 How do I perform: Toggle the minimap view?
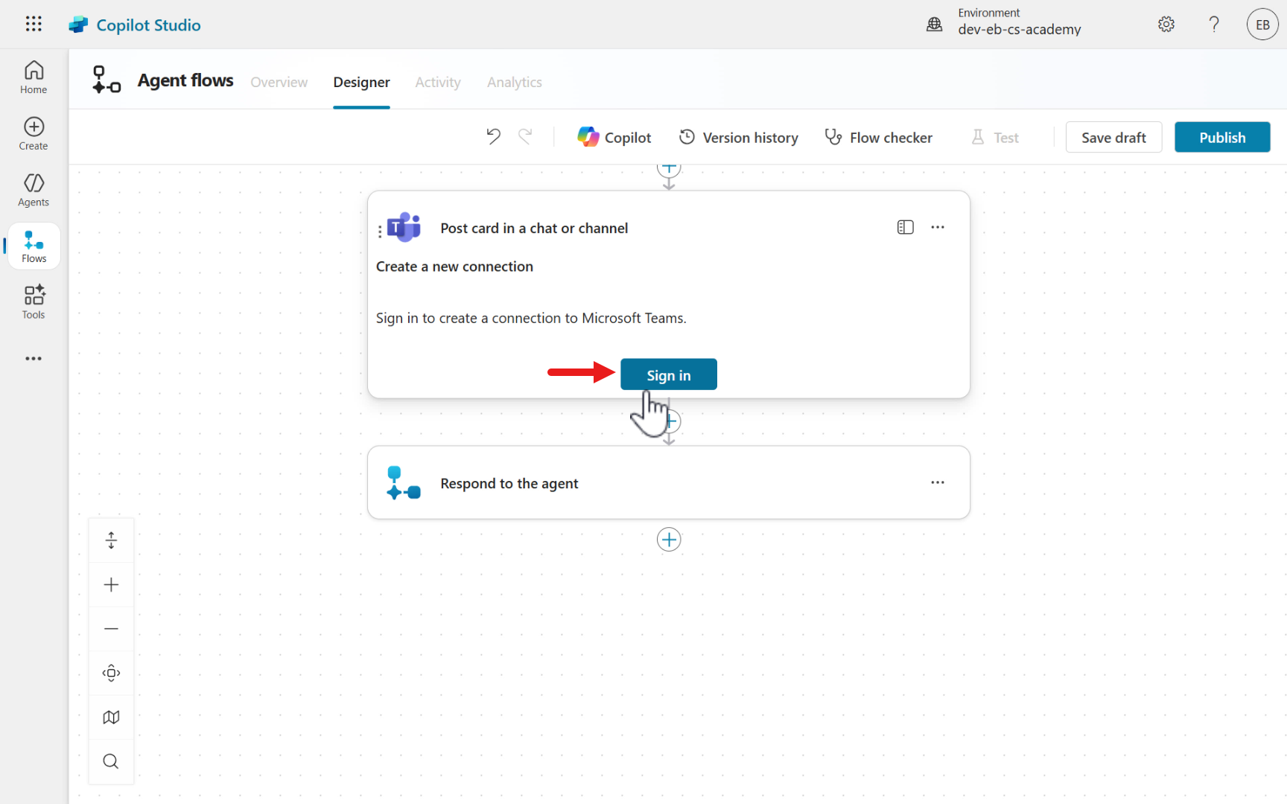coord(111,717)
